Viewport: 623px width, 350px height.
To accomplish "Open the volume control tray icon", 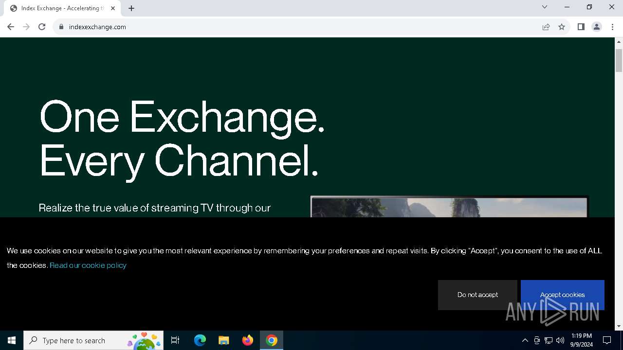I will point(560,340).
